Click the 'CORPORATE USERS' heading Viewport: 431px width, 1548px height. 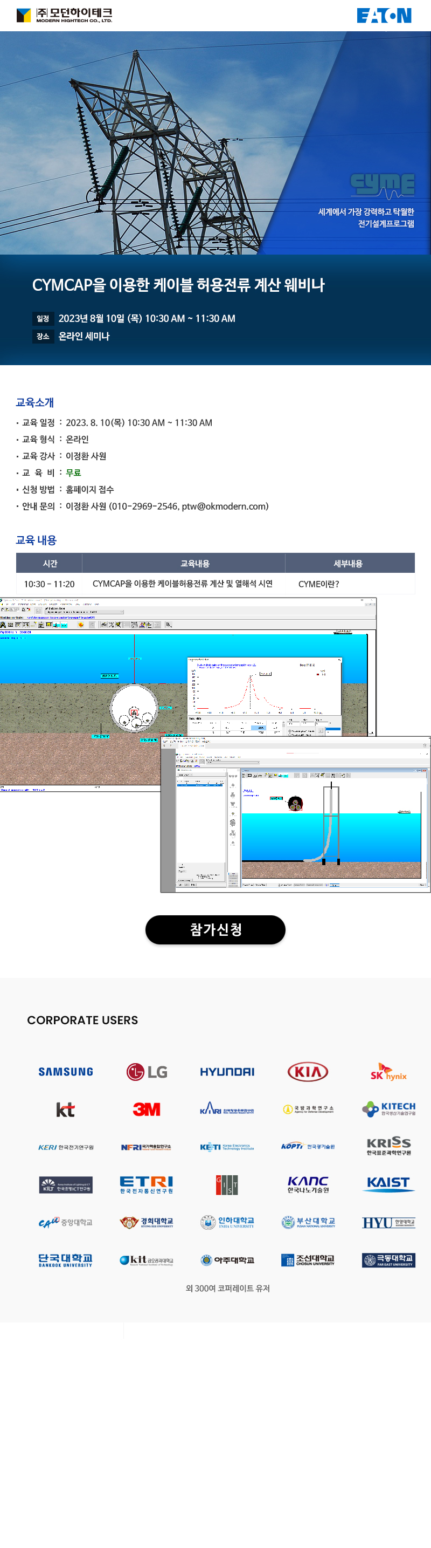(82, 1020)
